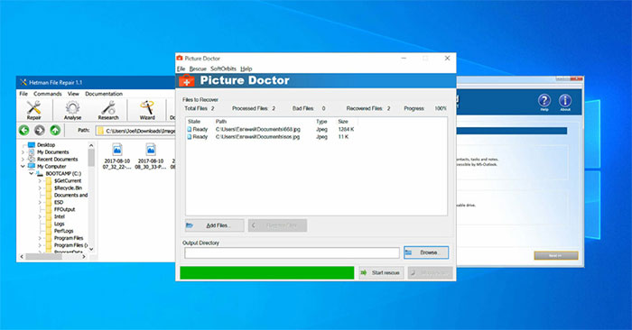Click the green rescue progress bar
Image resolution: width=632 pixels, height=330 pixels.
click(x=267, y=272)
